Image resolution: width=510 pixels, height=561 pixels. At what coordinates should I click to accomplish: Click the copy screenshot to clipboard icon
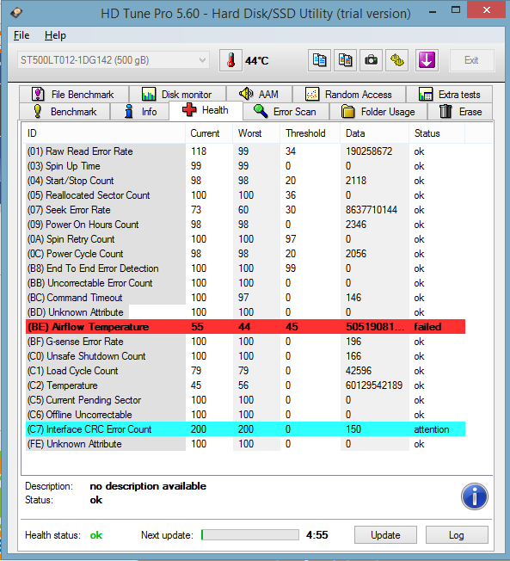pyautogui.click(x=345, y=60)
